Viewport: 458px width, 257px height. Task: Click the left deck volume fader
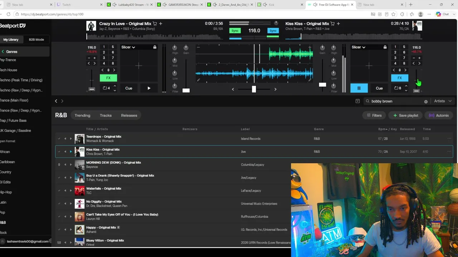(186, 90)
